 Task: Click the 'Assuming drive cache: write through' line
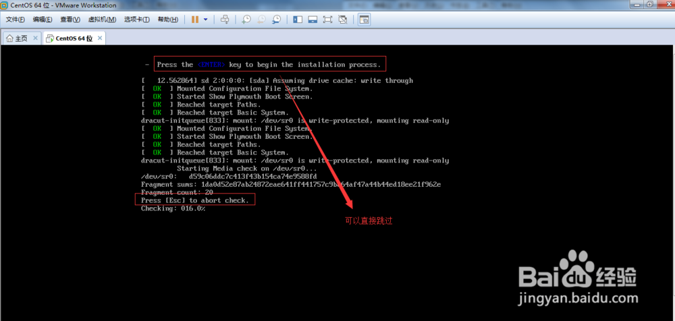277,80
